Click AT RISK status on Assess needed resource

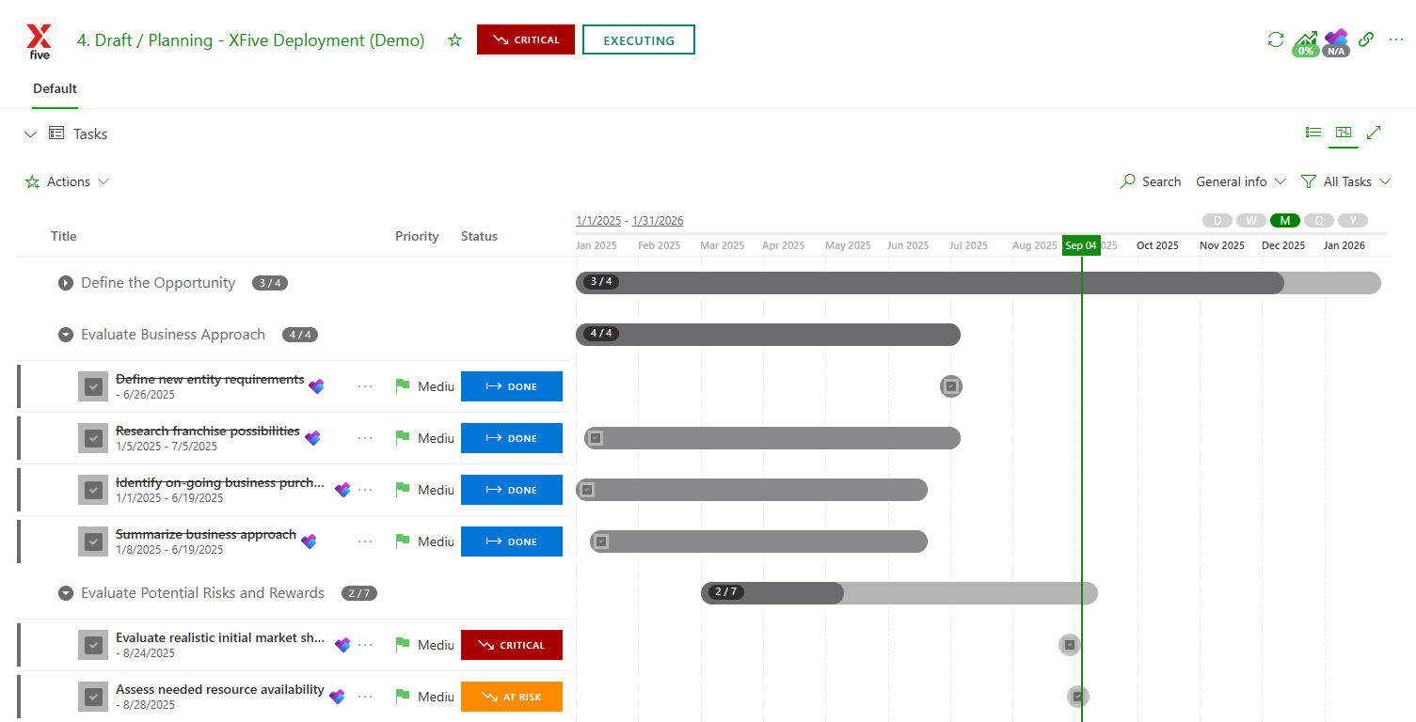[x=512, y=697]
